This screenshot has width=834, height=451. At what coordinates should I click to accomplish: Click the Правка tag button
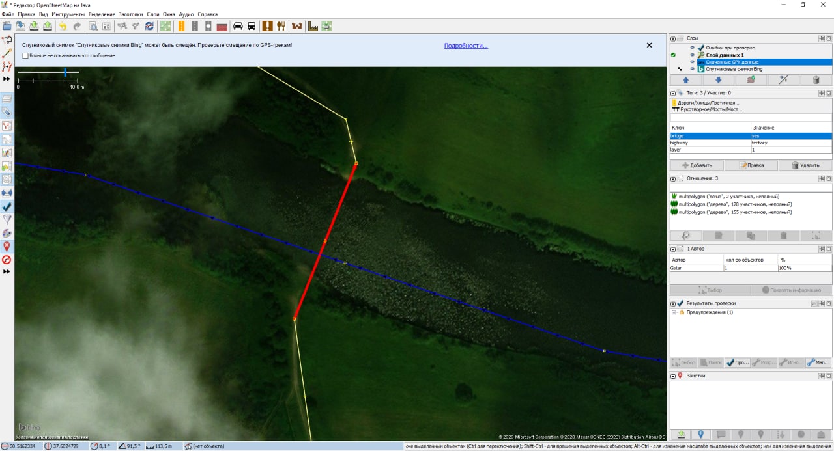point(751,165)
